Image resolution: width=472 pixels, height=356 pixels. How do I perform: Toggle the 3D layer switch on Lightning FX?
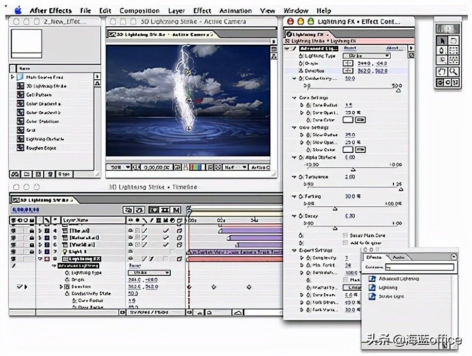[179, 259]
